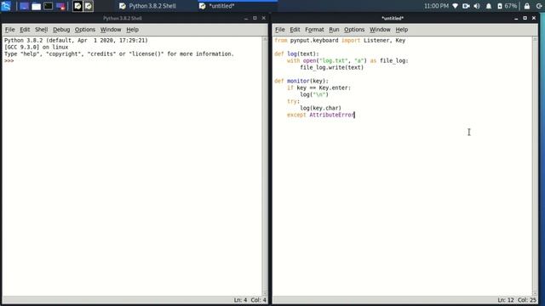Open the Shell menu
Viewport: 545px width, 306px height.
coord(42,30)
